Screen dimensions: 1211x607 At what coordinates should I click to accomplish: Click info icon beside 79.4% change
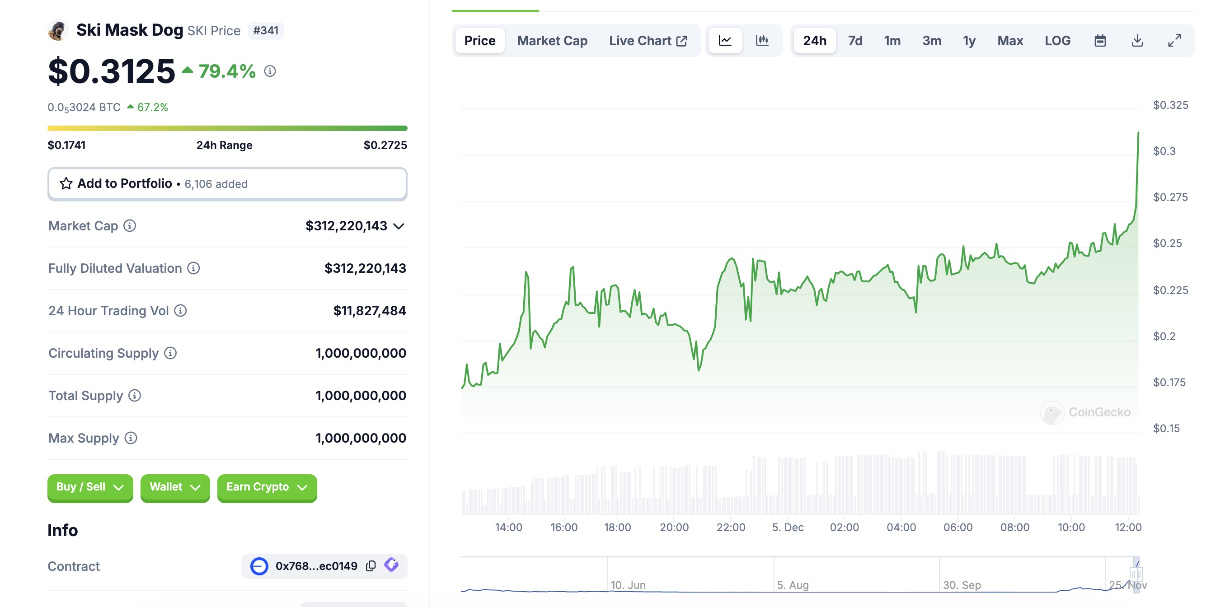click(270, 71)
